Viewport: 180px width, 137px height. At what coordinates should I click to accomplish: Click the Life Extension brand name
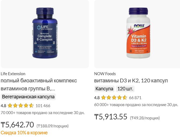(13, 74)
